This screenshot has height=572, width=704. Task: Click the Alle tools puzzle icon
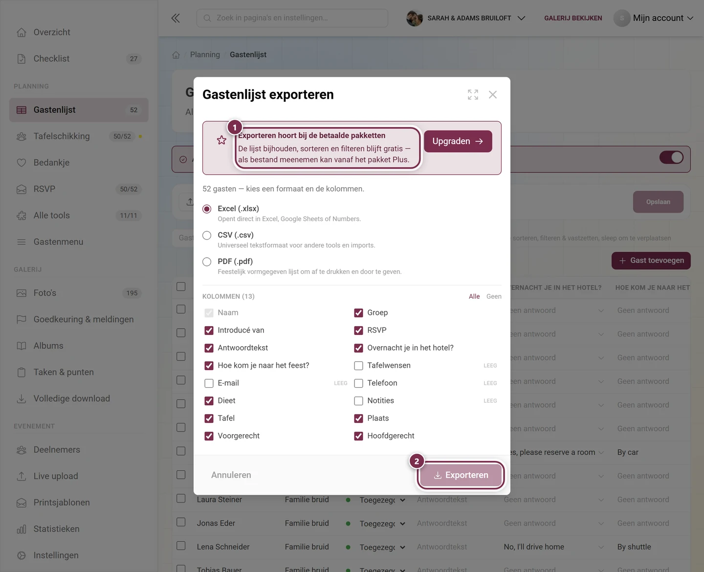[x=22, y=216]
